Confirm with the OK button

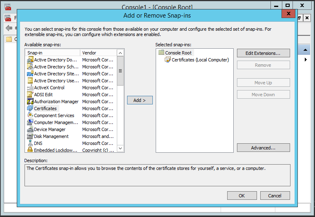point(241,196)
